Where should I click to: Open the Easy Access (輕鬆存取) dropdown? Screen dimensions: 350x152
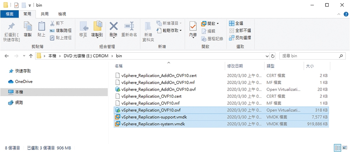pos(169,30)
